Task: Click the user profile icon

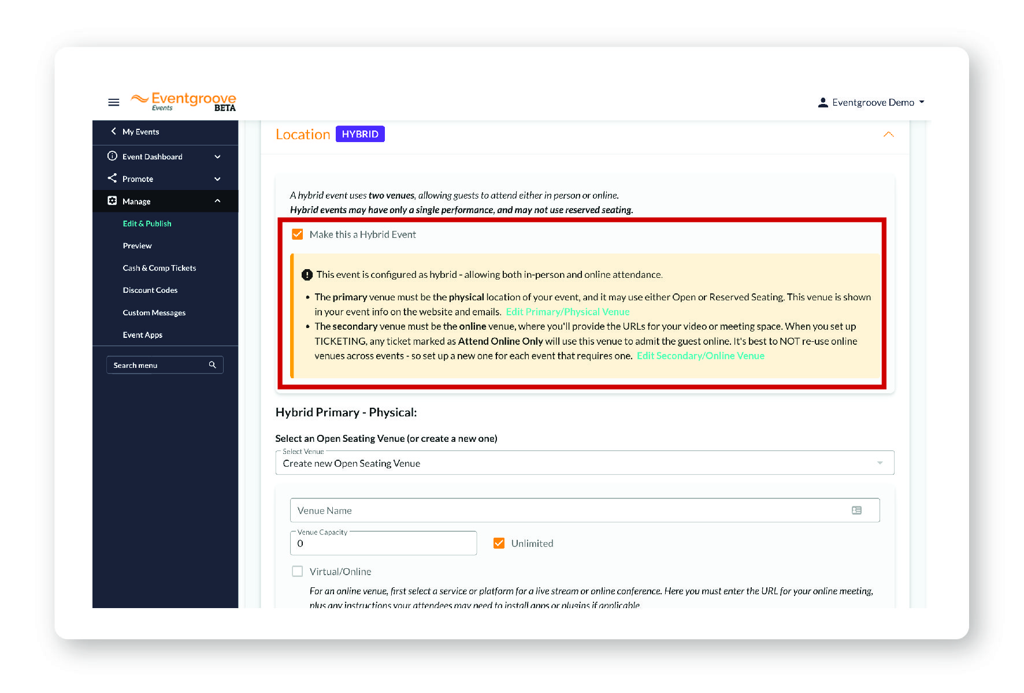Action: tap(823, 102)
